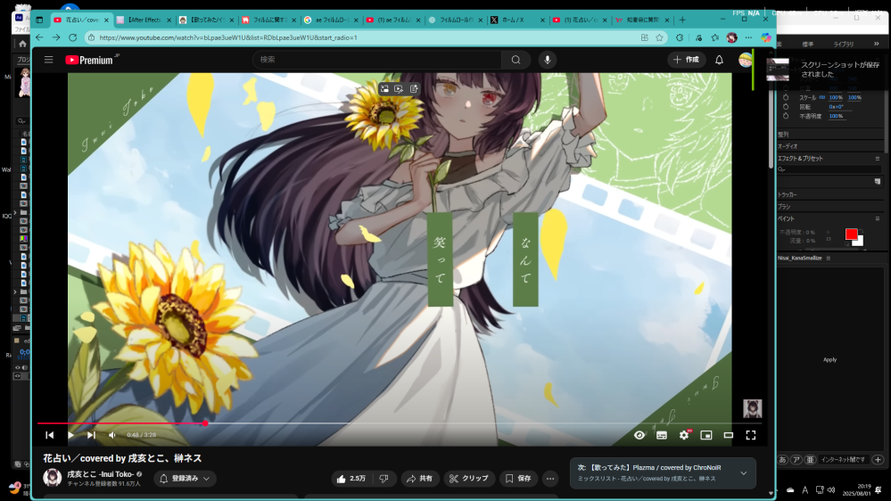Mute the video with the volume icon
Viewport: 891px width, 501px height.
(112, 435)
